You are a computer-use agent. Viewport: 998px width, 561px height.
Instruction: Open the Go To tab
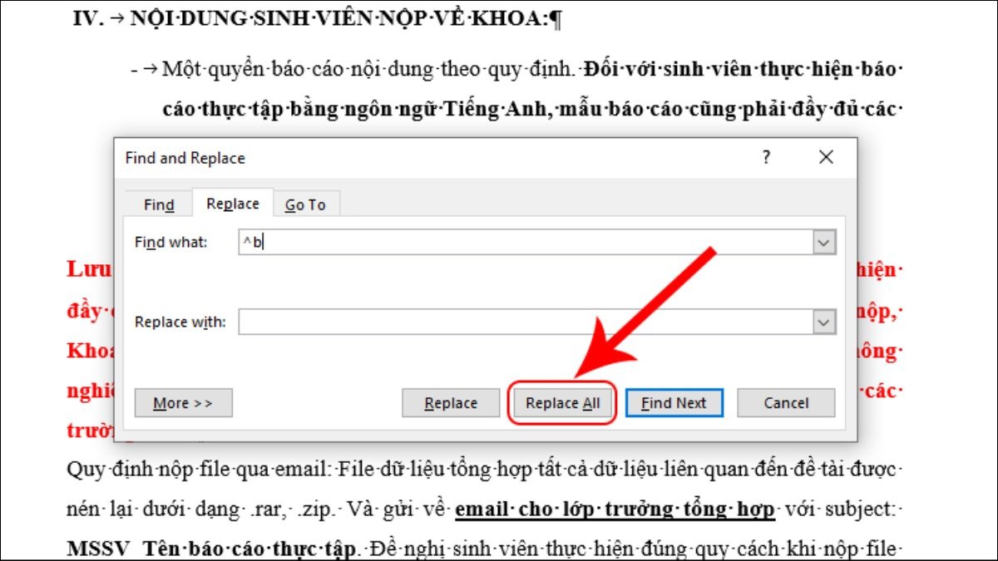coord(305,204)
